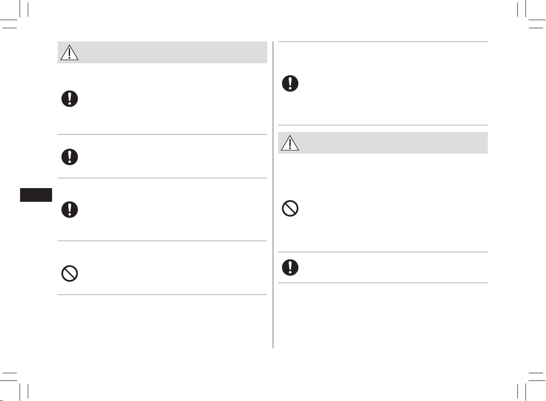Click the gray header bar in right column
The image size is (546, 401).
coord(383,143)
